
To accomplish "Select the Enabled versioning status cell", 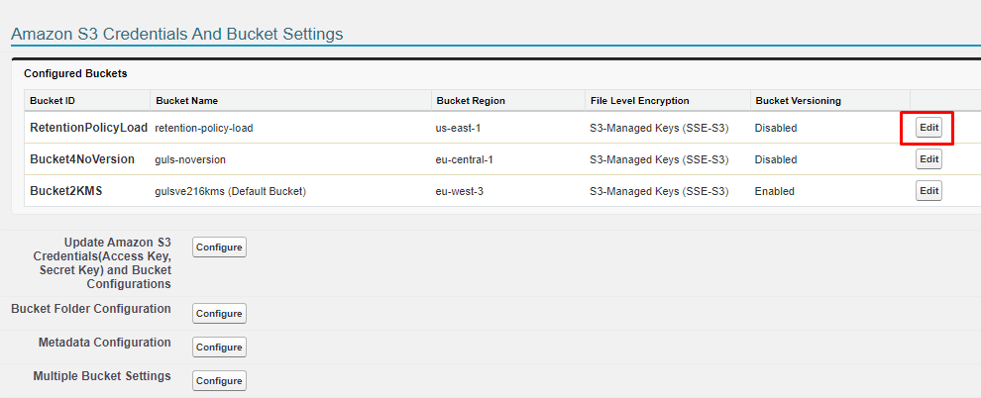I will pos(774,192).
